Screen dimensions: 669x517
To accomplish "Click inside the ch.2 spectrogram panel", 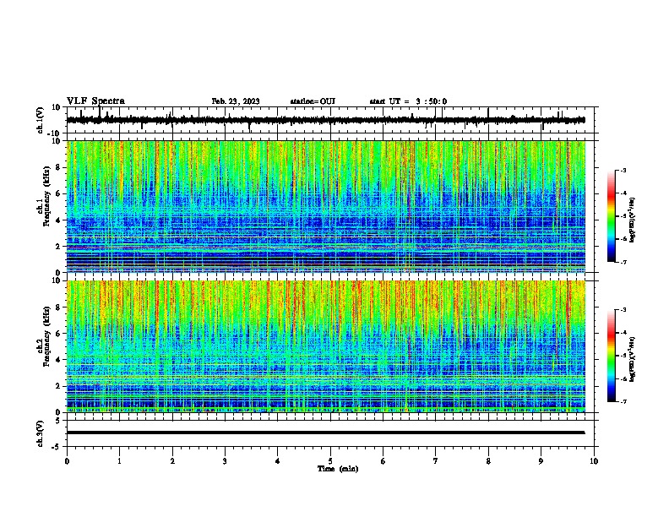I will 326,346.
